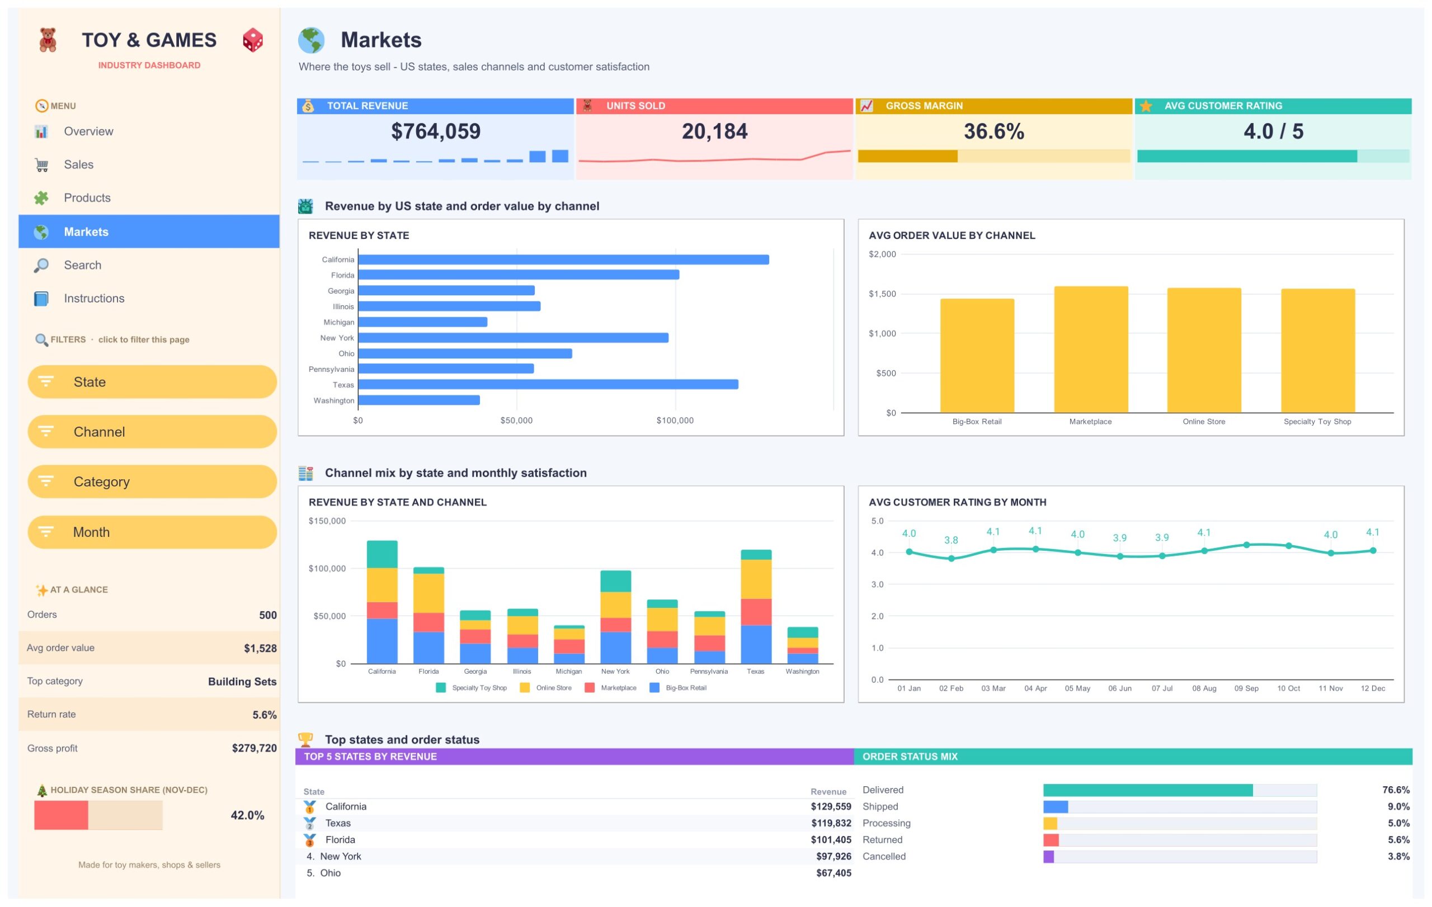Screen dimensions: 1432x907
Task: Click the gold medal icon beside California
Action: click(x=309, y=806)
